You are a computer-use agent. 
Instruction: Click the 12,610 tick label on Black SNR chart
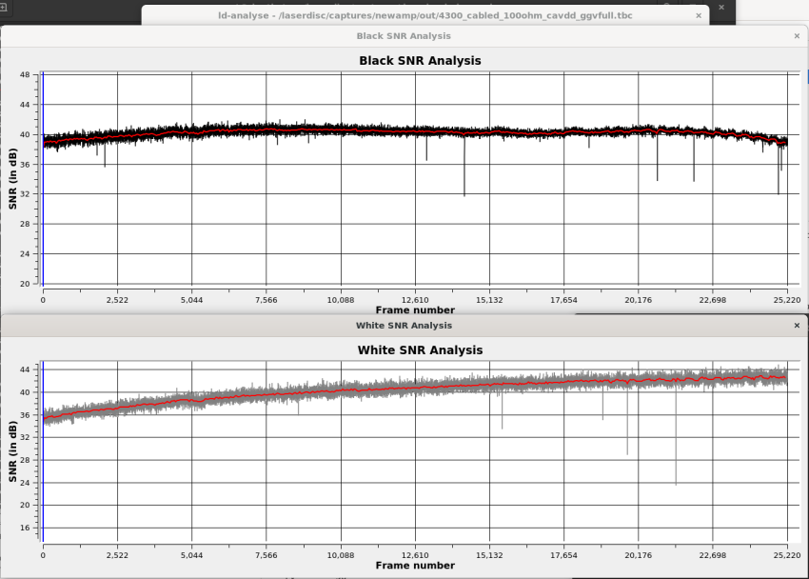415,300
